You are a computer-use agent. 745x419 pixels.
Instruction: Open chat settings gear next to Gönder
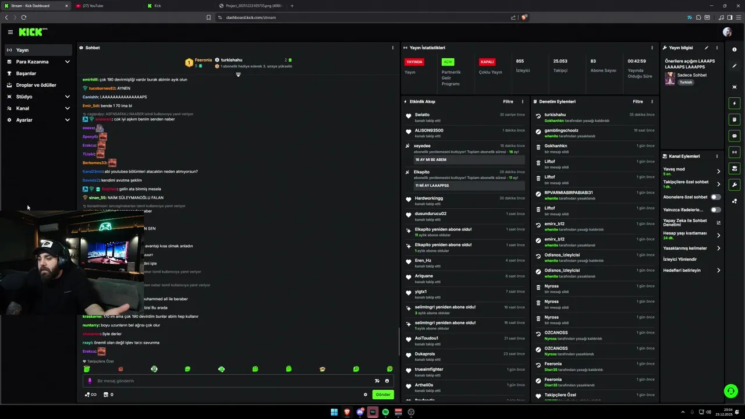366,395
